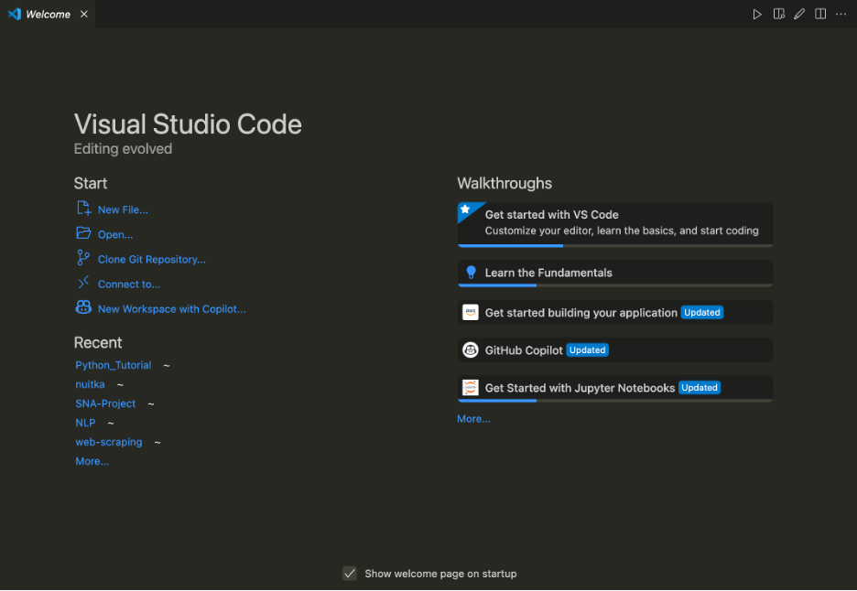Split the editor using the split icon

click(x=820, y=14)
